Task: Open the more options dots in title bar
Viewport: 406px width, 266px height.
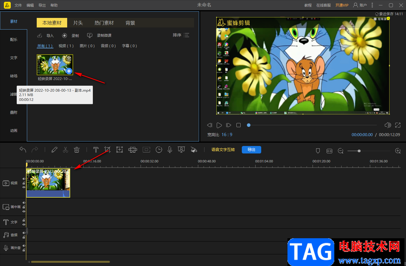Action: click(372, 5)
